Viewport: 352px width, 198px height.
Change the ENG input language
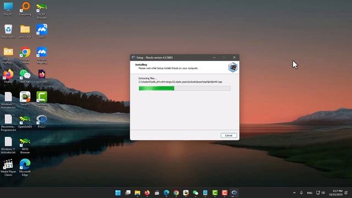coord(310,193)
